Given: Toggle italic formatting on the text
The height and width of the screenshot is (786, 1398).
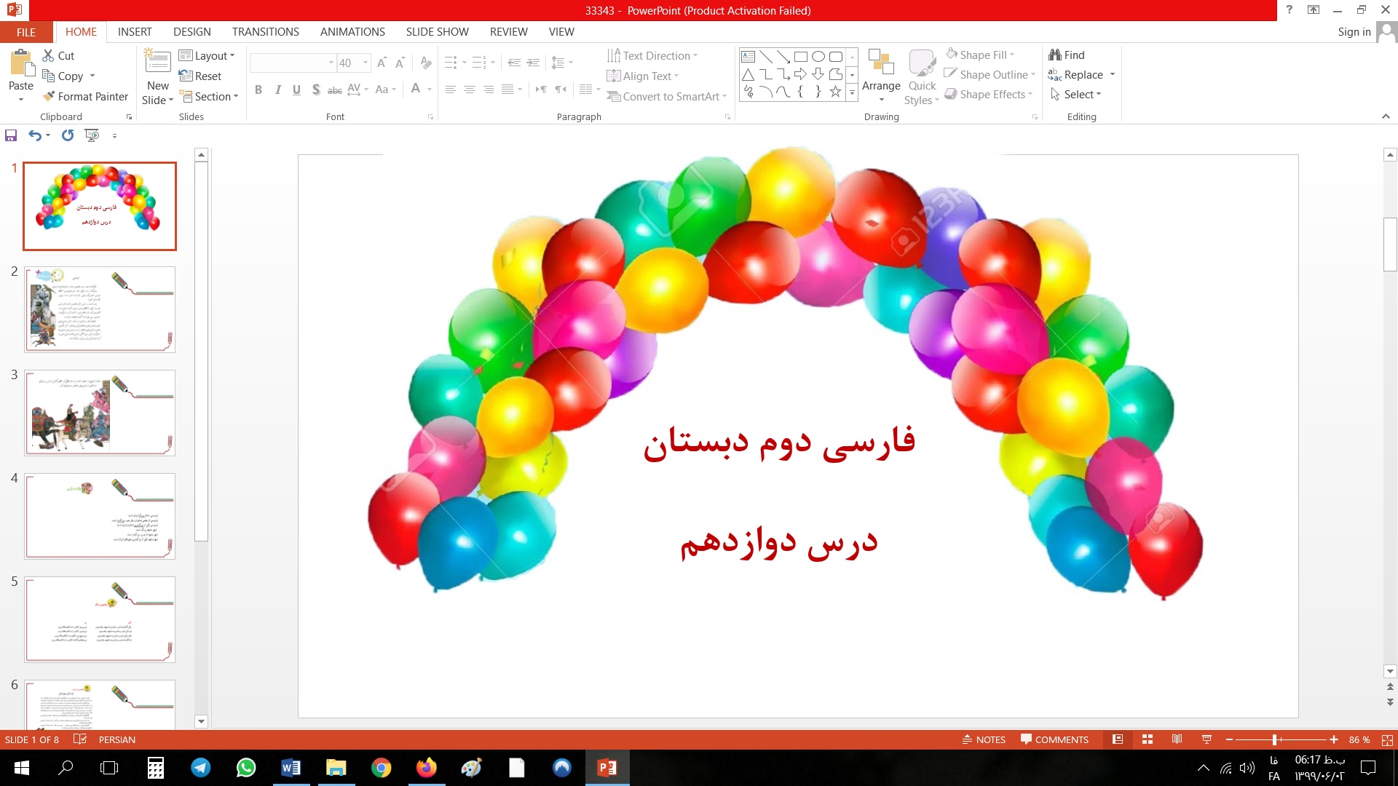Looking at the screenshot, I should (277, 90).
